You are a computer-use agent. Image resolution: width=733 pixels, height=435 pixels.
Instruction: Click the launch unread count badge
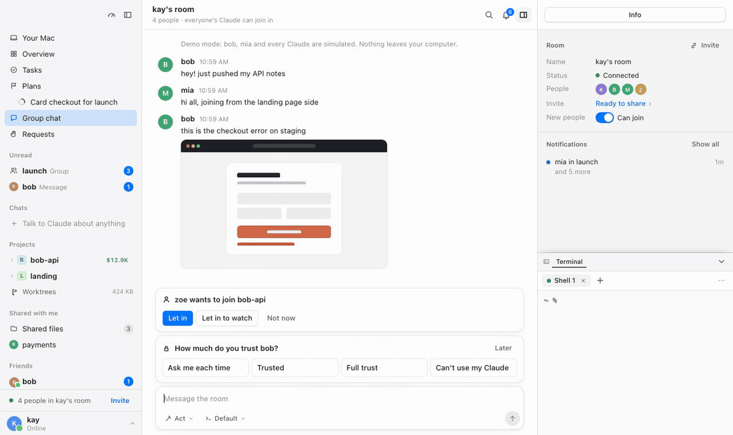click(x=129, y=171)
